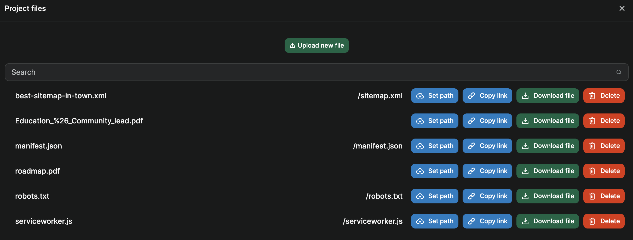Copy link for Education_%26_Community_lead.pdf
The height and width of the screenshot is (240, 633).
487,121
